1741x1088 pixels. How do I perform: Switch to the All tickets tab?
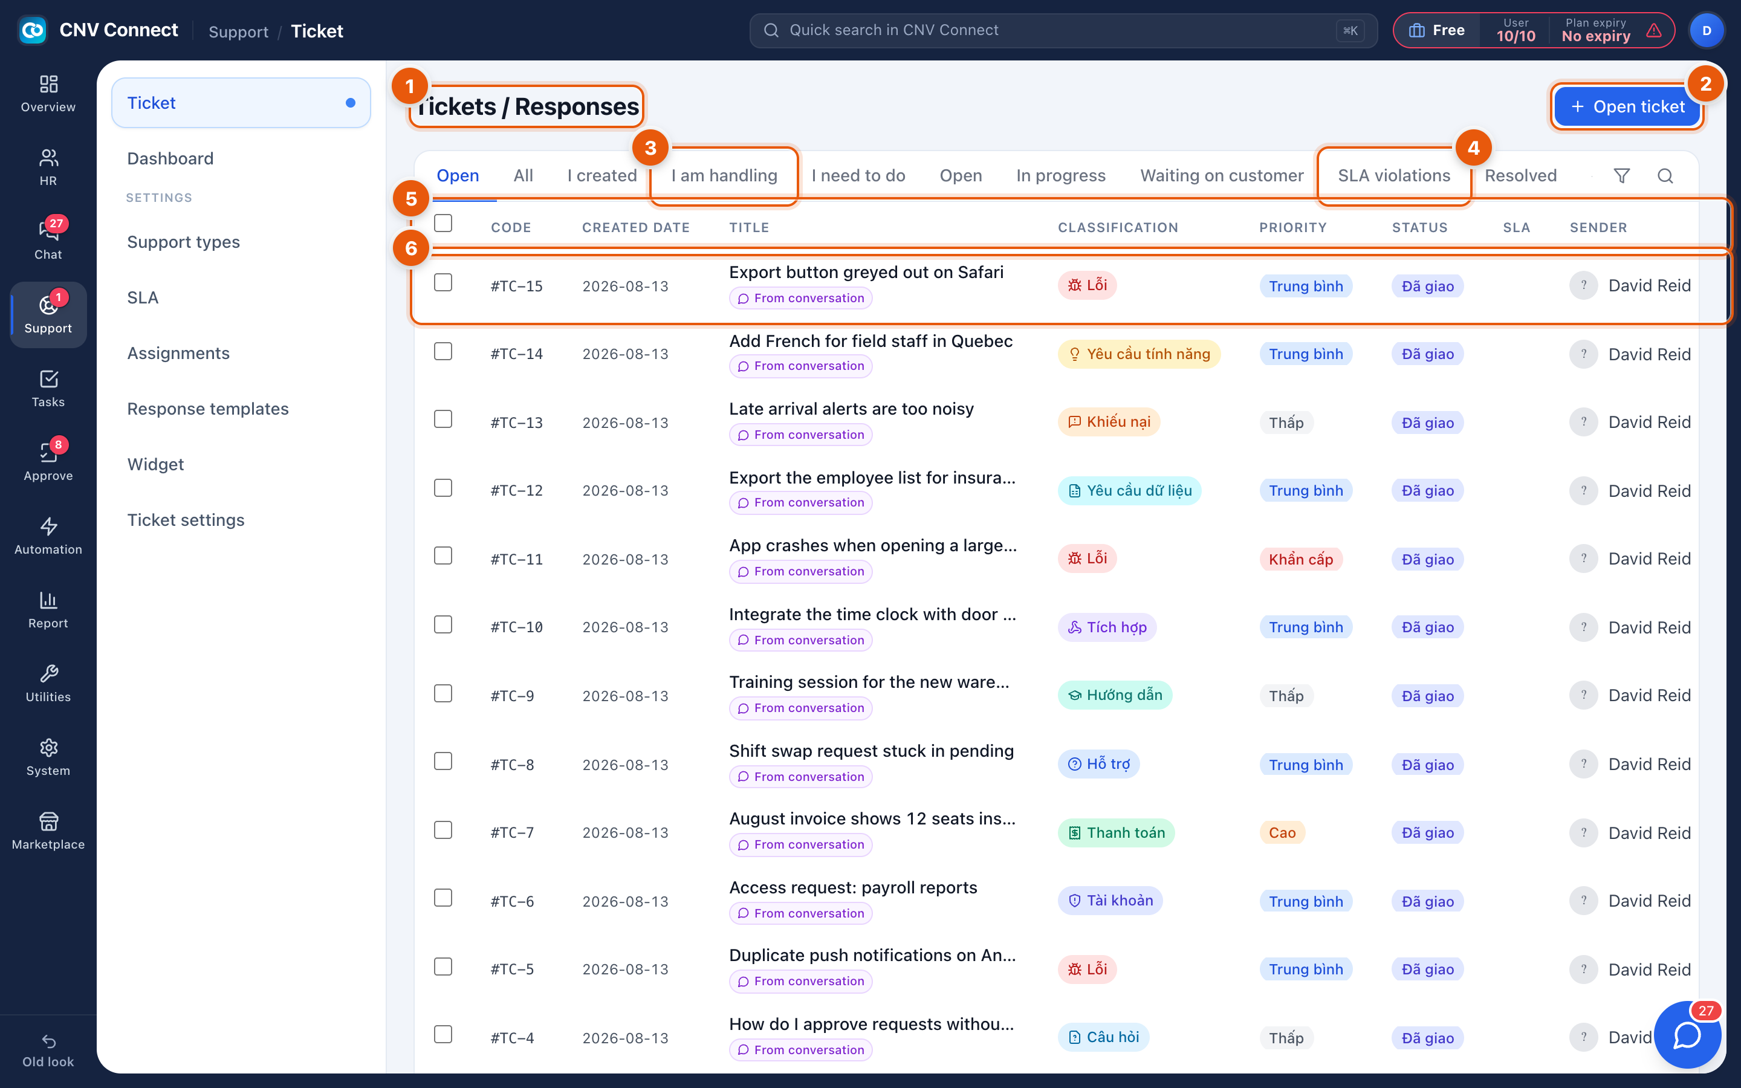[523, 175]
